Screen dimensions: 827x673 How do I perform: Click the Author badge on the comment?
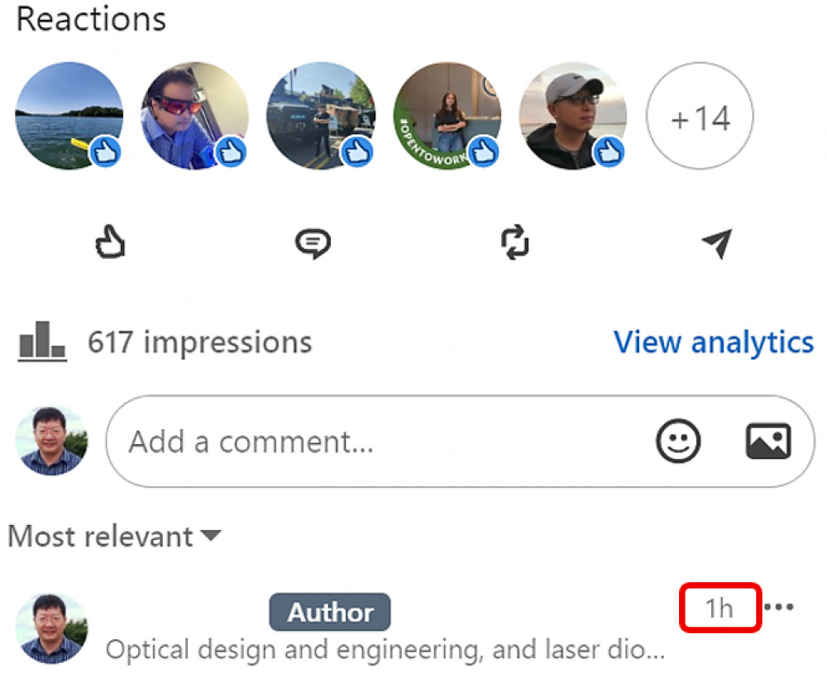[x=330, y=612]
